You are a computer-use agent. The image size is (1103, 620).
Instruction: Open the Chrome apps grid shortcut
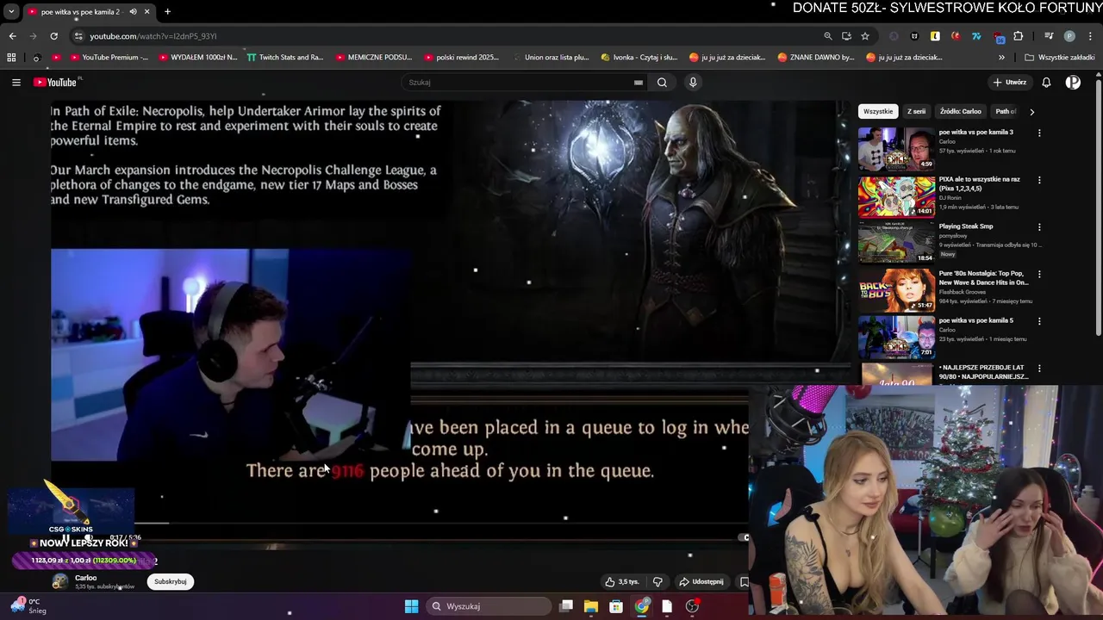(x=11, y=58)
